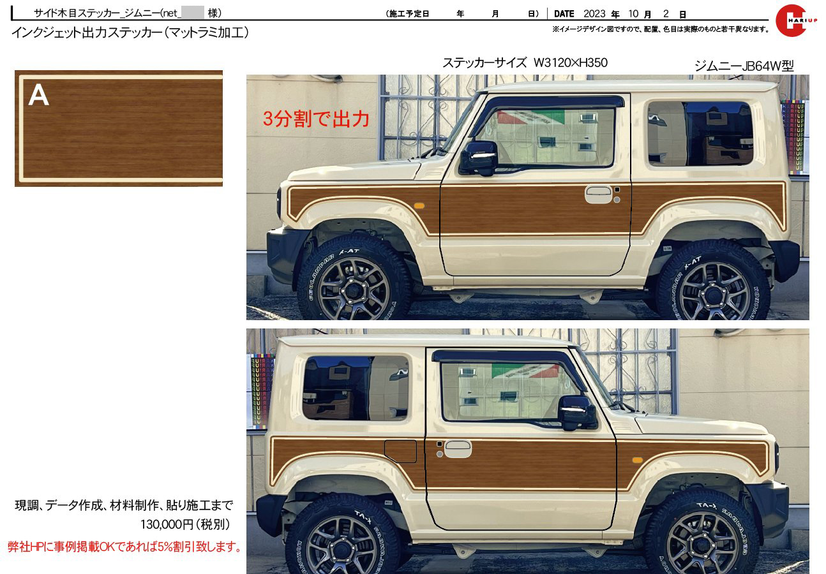
Task: Click the fuel cap outline in lower photo
Action: pos(400,451)
